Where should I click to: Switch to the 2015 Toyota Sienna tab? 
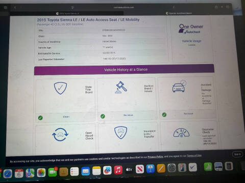(67, 13)
